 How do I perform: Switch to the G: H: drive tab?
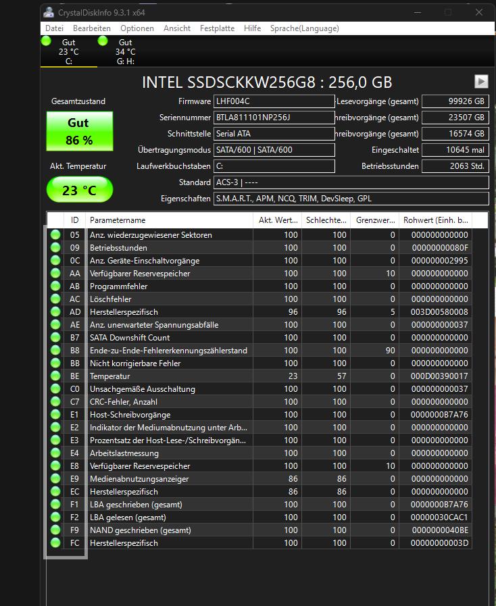pos(125,51)
